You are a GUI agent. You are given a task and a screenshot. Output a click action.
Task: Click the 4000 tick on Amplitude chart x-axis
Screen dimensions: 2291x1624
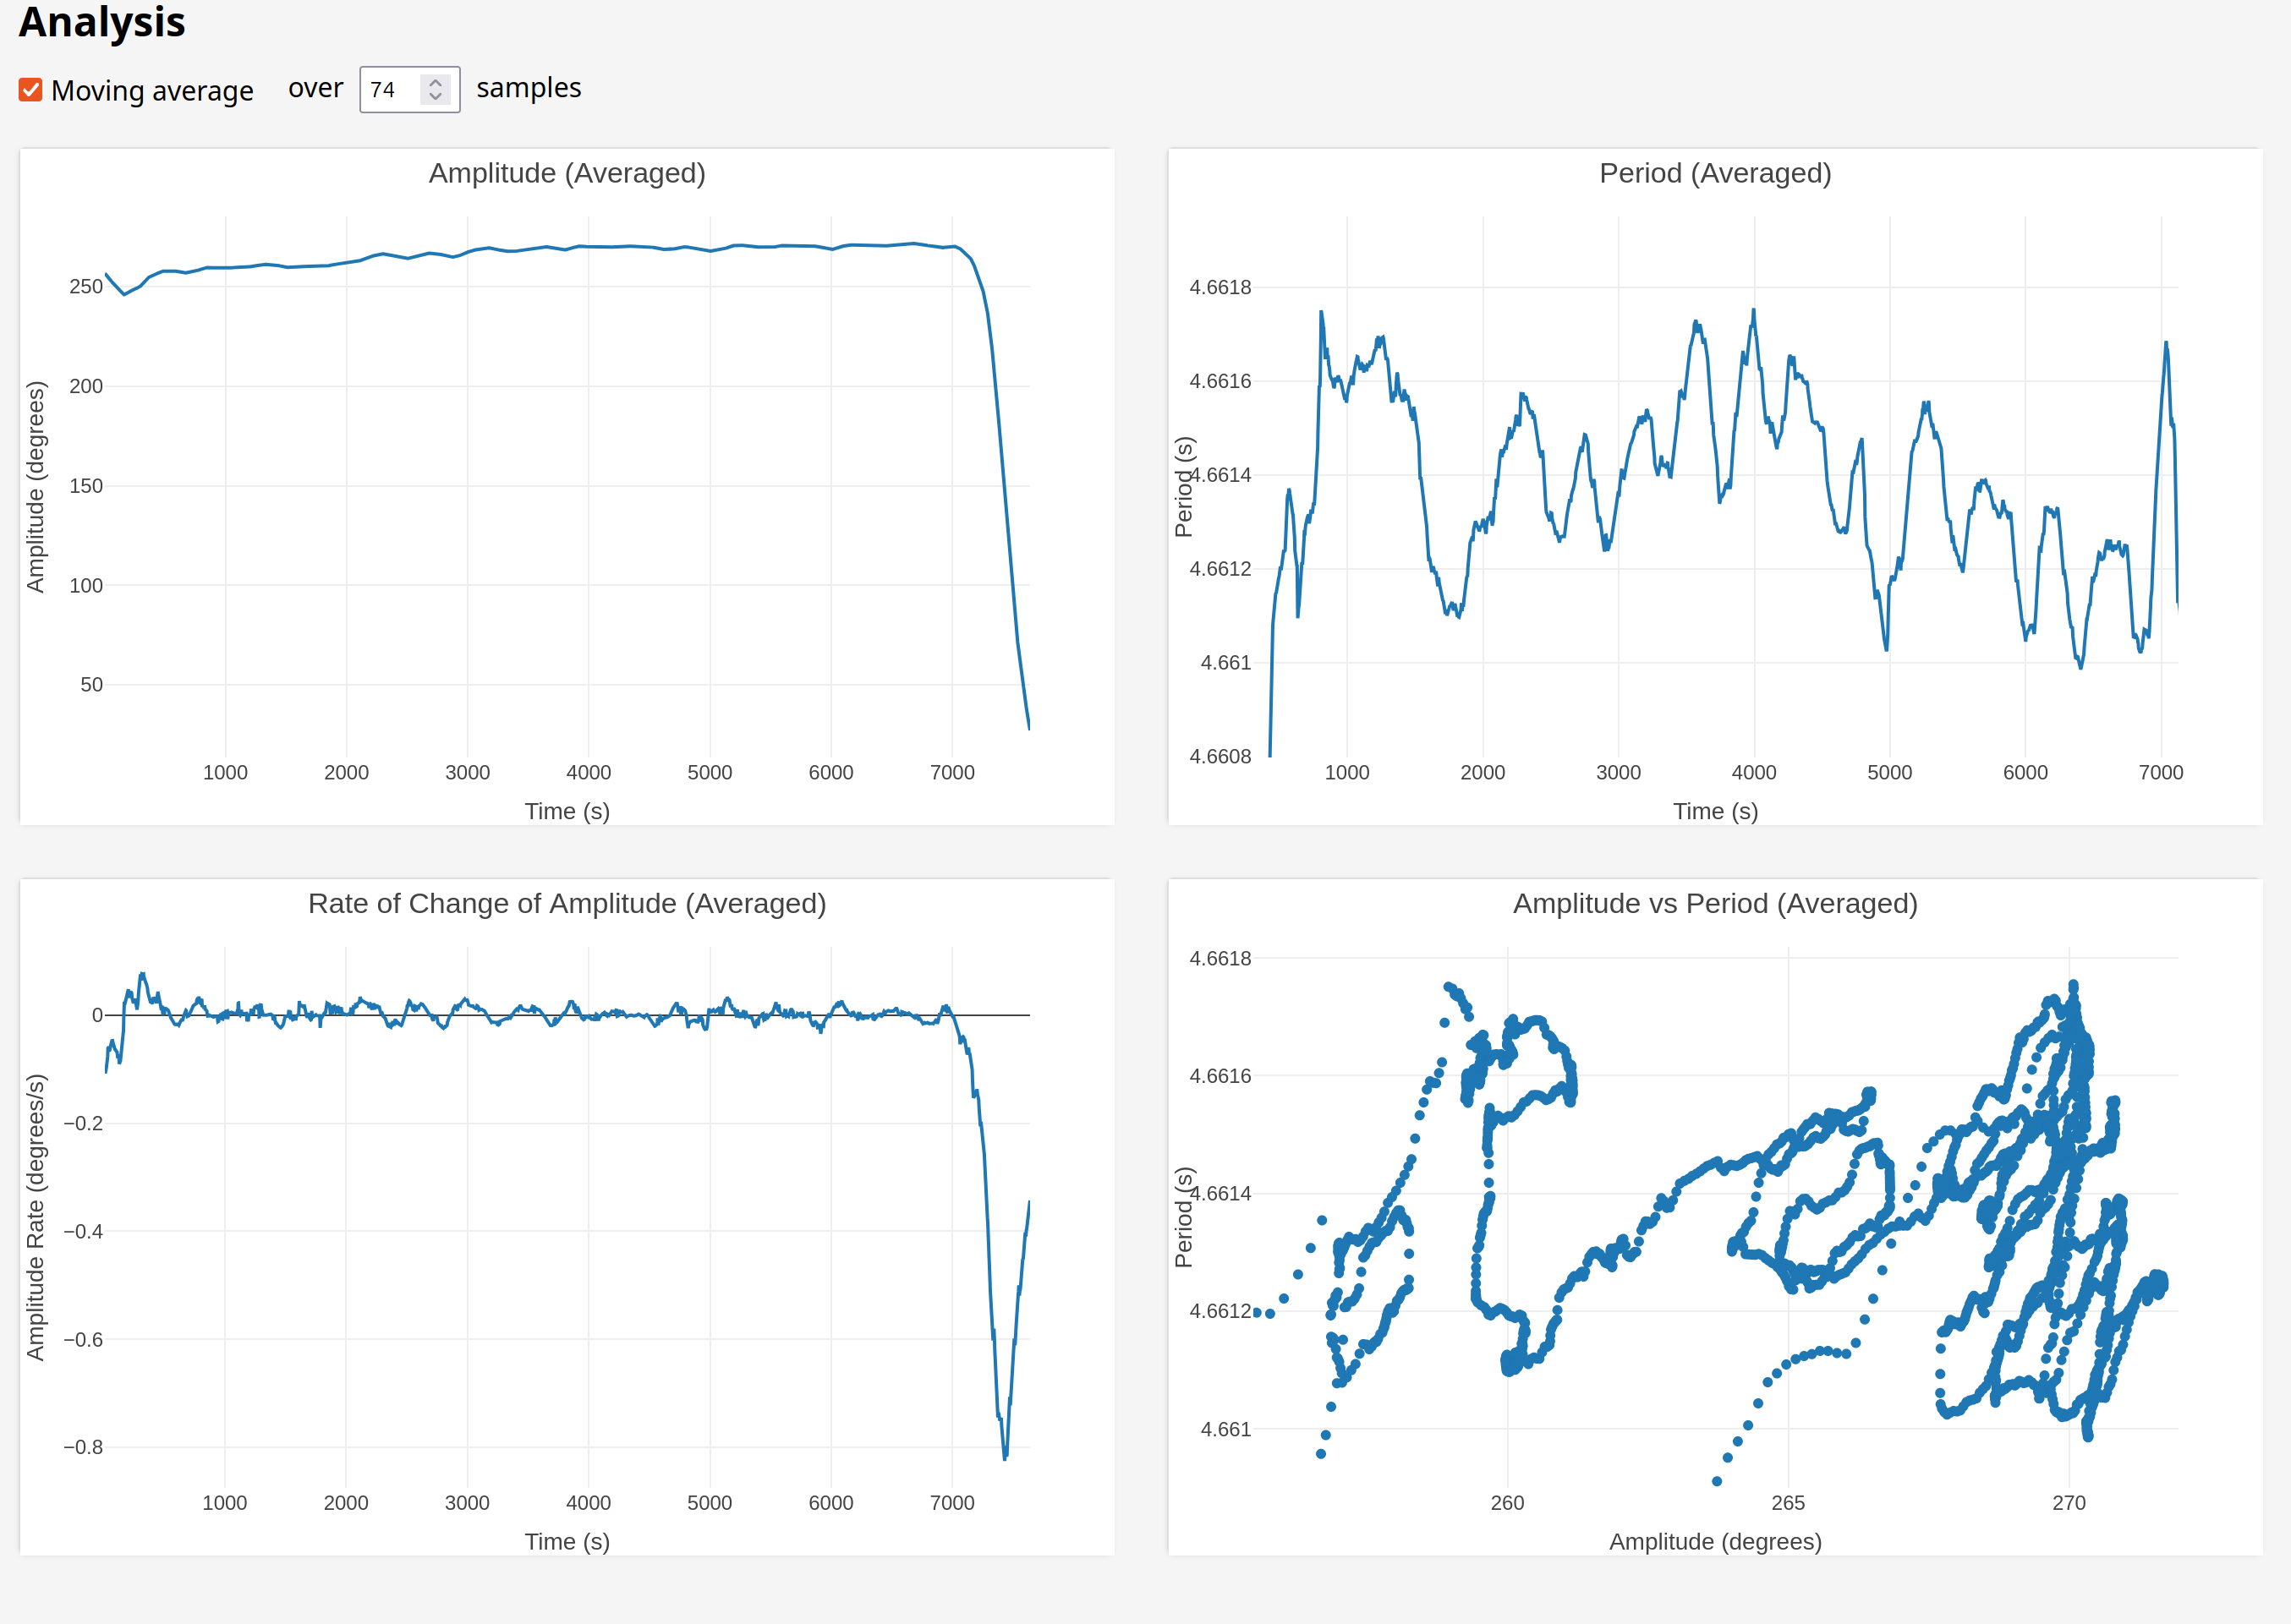tap(589, 772)
